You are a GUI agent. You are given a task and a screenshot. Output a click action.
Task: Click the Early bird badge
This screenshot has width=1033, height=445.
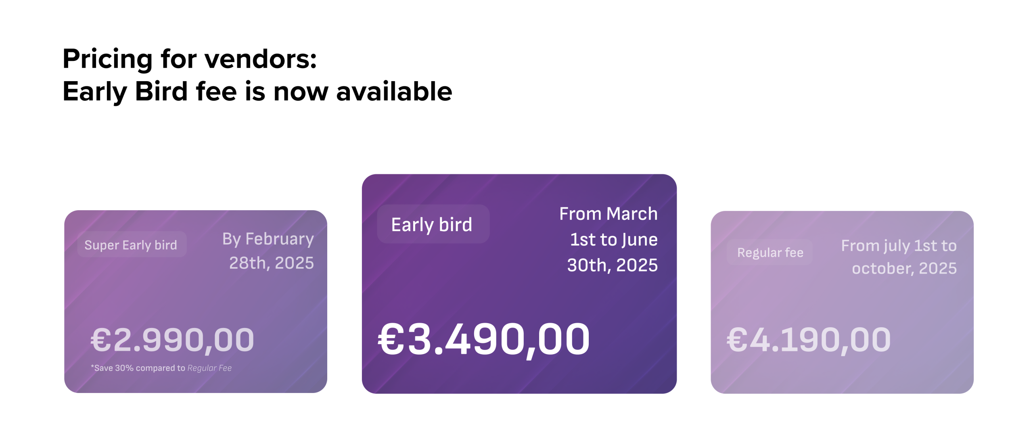coord(433,224)
